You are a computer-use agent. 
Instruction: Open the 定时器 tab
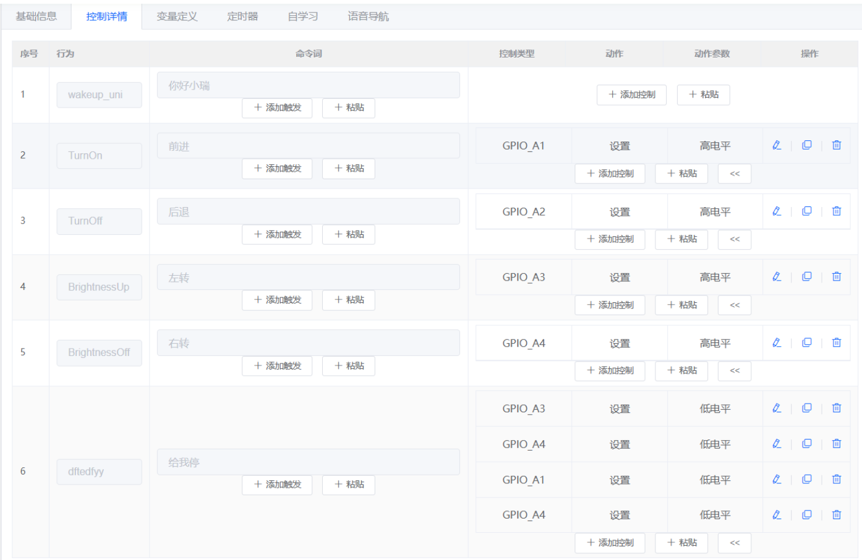pyautogui.click(x=242, y=17)
